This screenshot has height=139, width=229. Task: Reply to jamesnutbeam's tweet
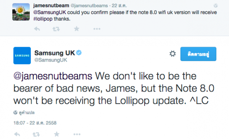37,29
